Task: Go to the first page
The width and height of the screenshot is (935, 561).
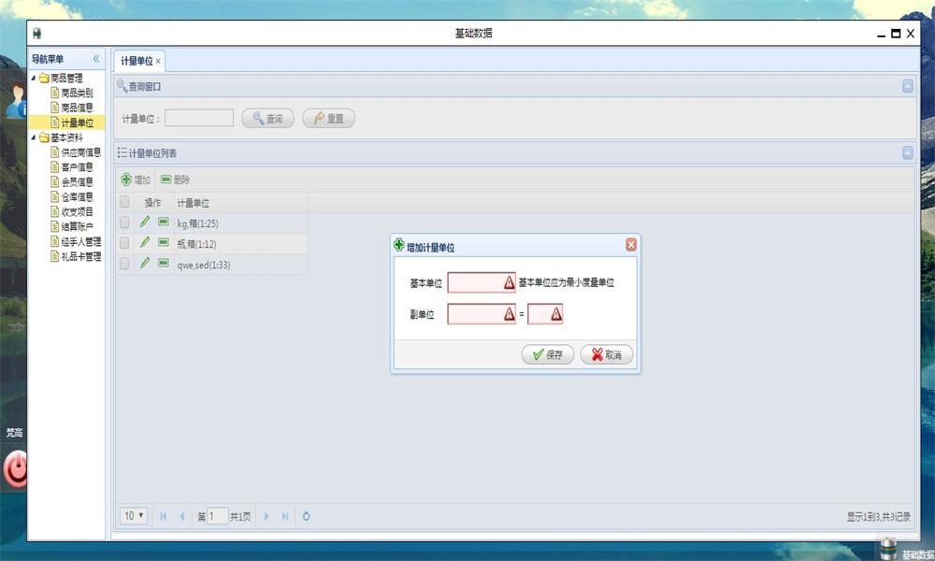Action: 164,516
